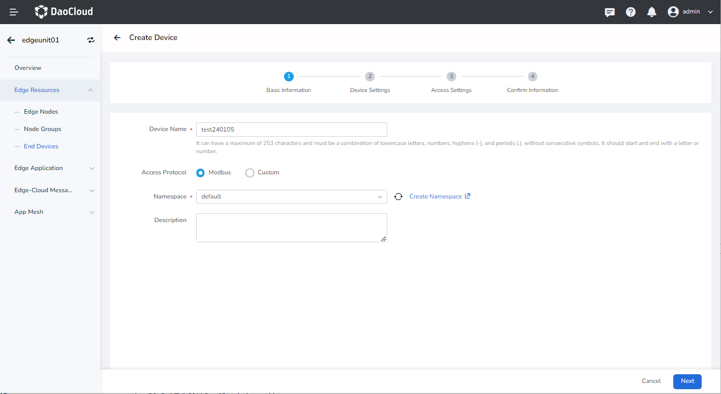Select End Devices in sidebar
721x394 pixels.
coord(41,146)
